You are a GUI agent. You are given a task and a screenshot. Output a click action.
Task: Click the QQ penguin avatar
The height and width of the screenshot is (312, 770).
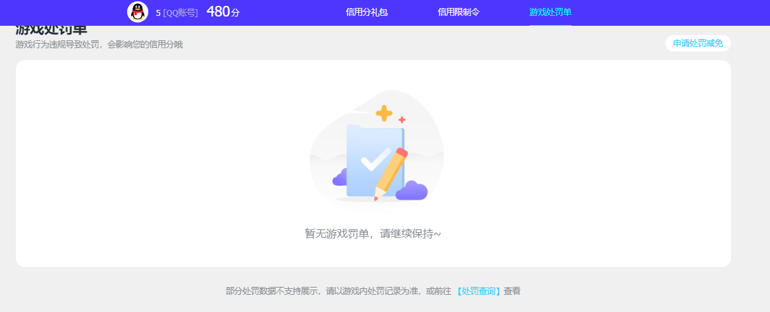tap(138, 12)
